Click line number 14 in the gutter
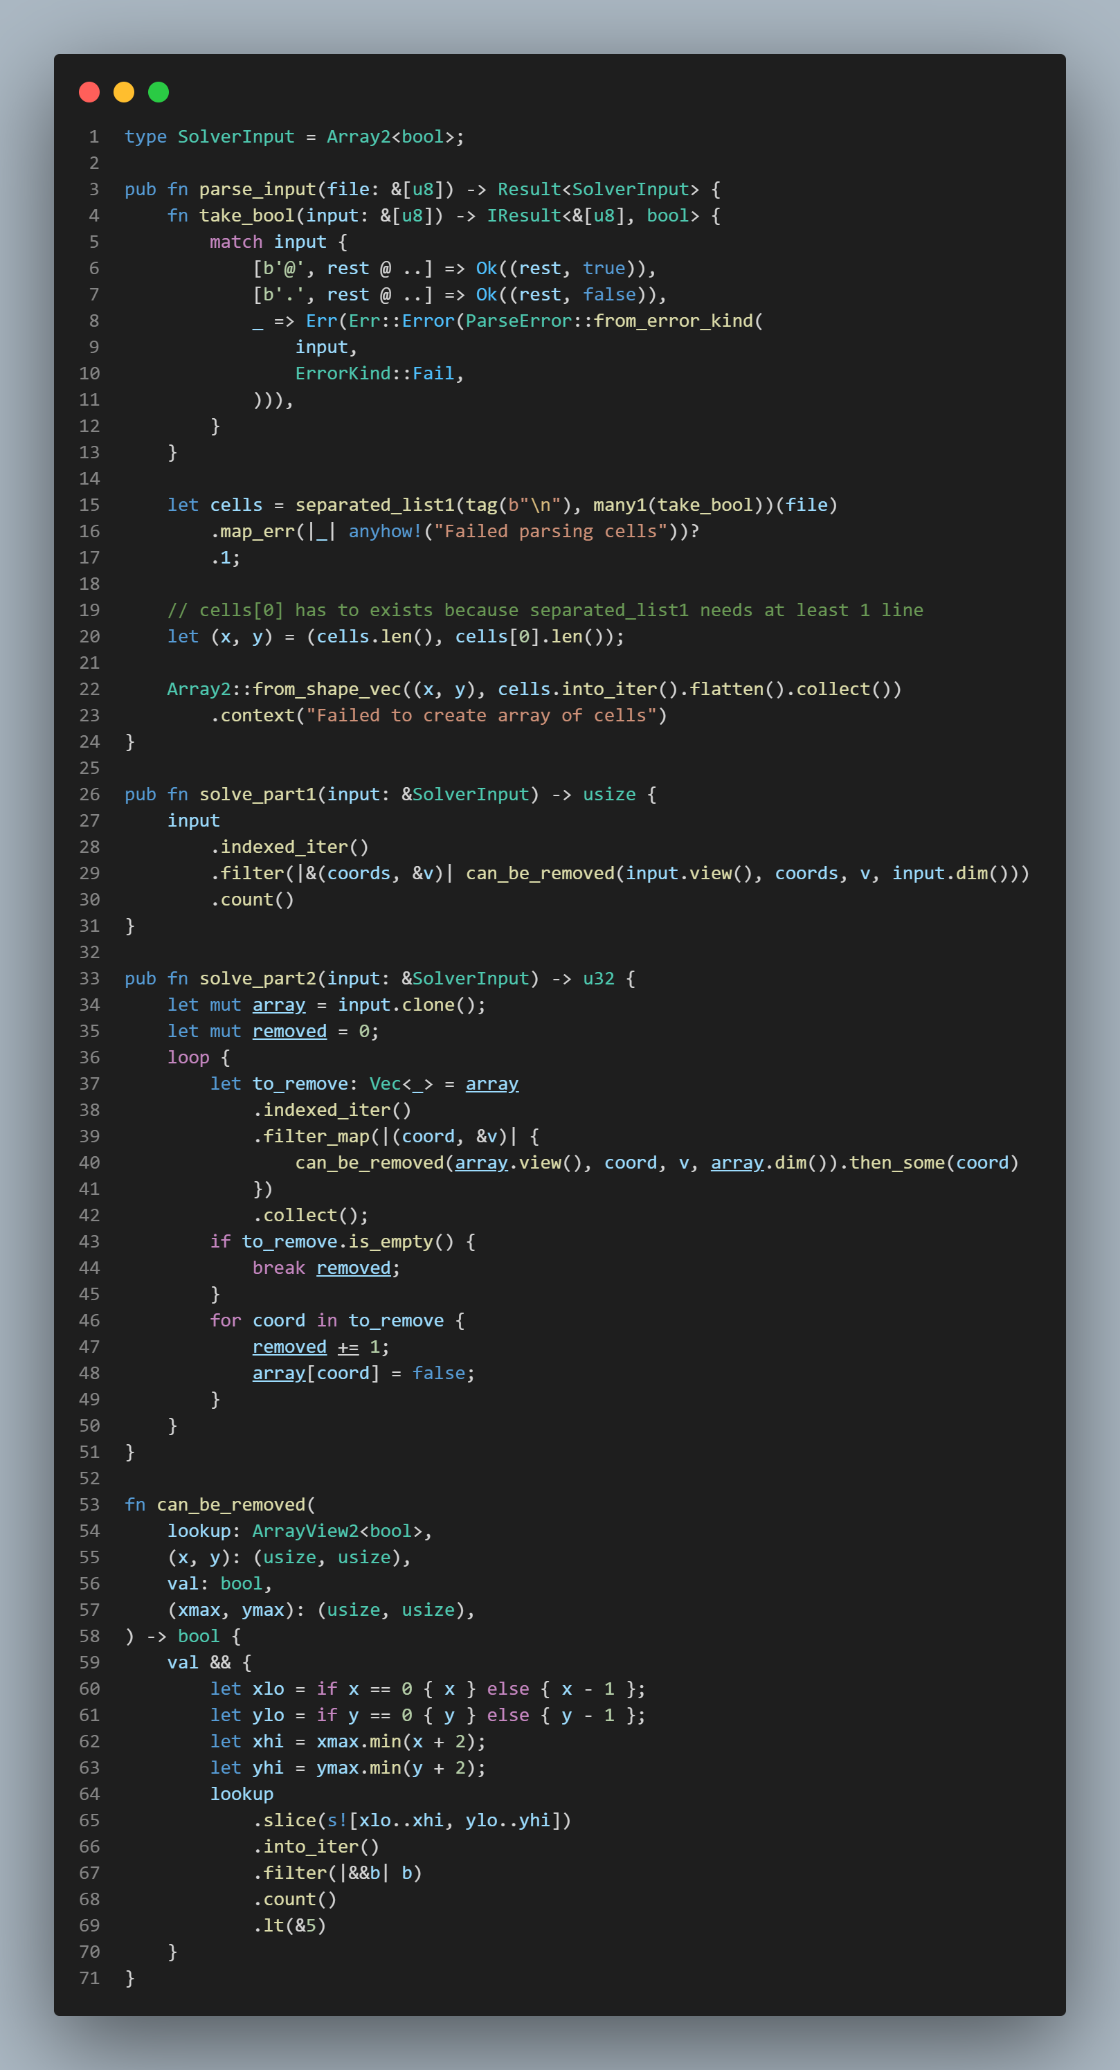Viewport: 1120px width, 2070px height. tap(89, 479)
